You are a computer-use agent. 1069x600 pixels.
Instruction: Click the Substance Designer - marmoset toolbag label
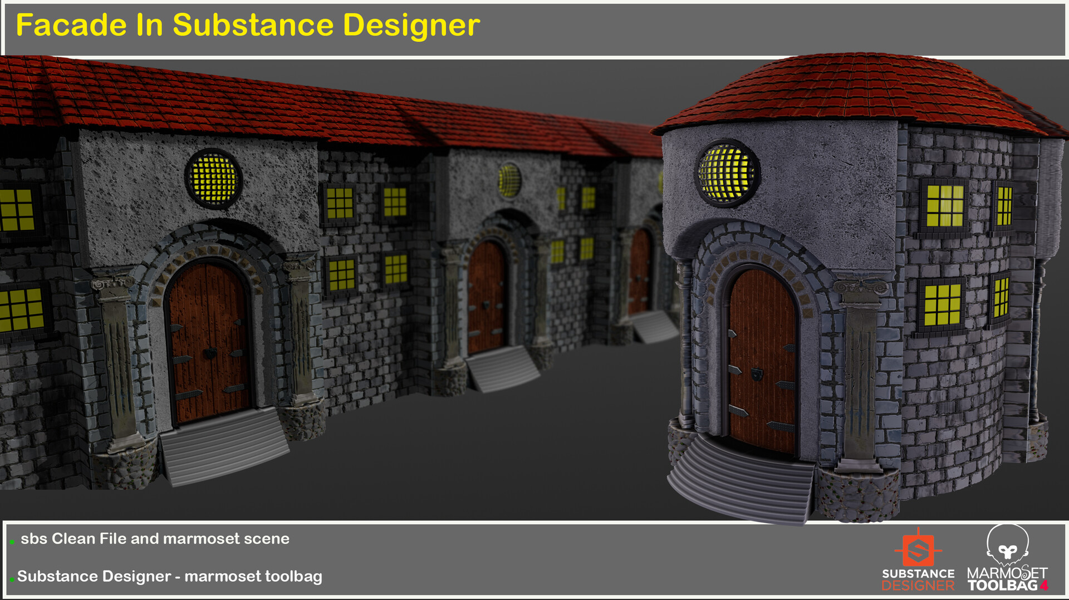[x=169, y=578]
